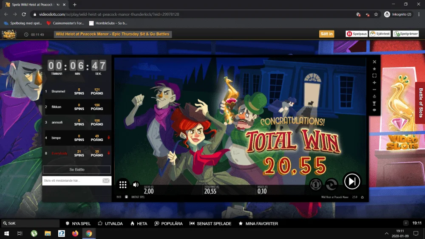Mute the game sound speaker icon
Screen dimensions: 425x239
click(x=136, y=185)
